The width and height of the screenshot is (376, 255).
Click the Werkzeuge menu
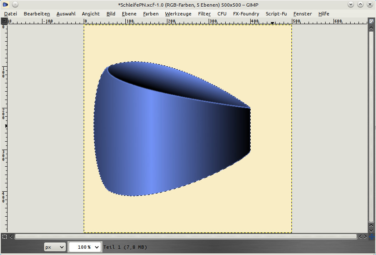[x=178, y=14]
